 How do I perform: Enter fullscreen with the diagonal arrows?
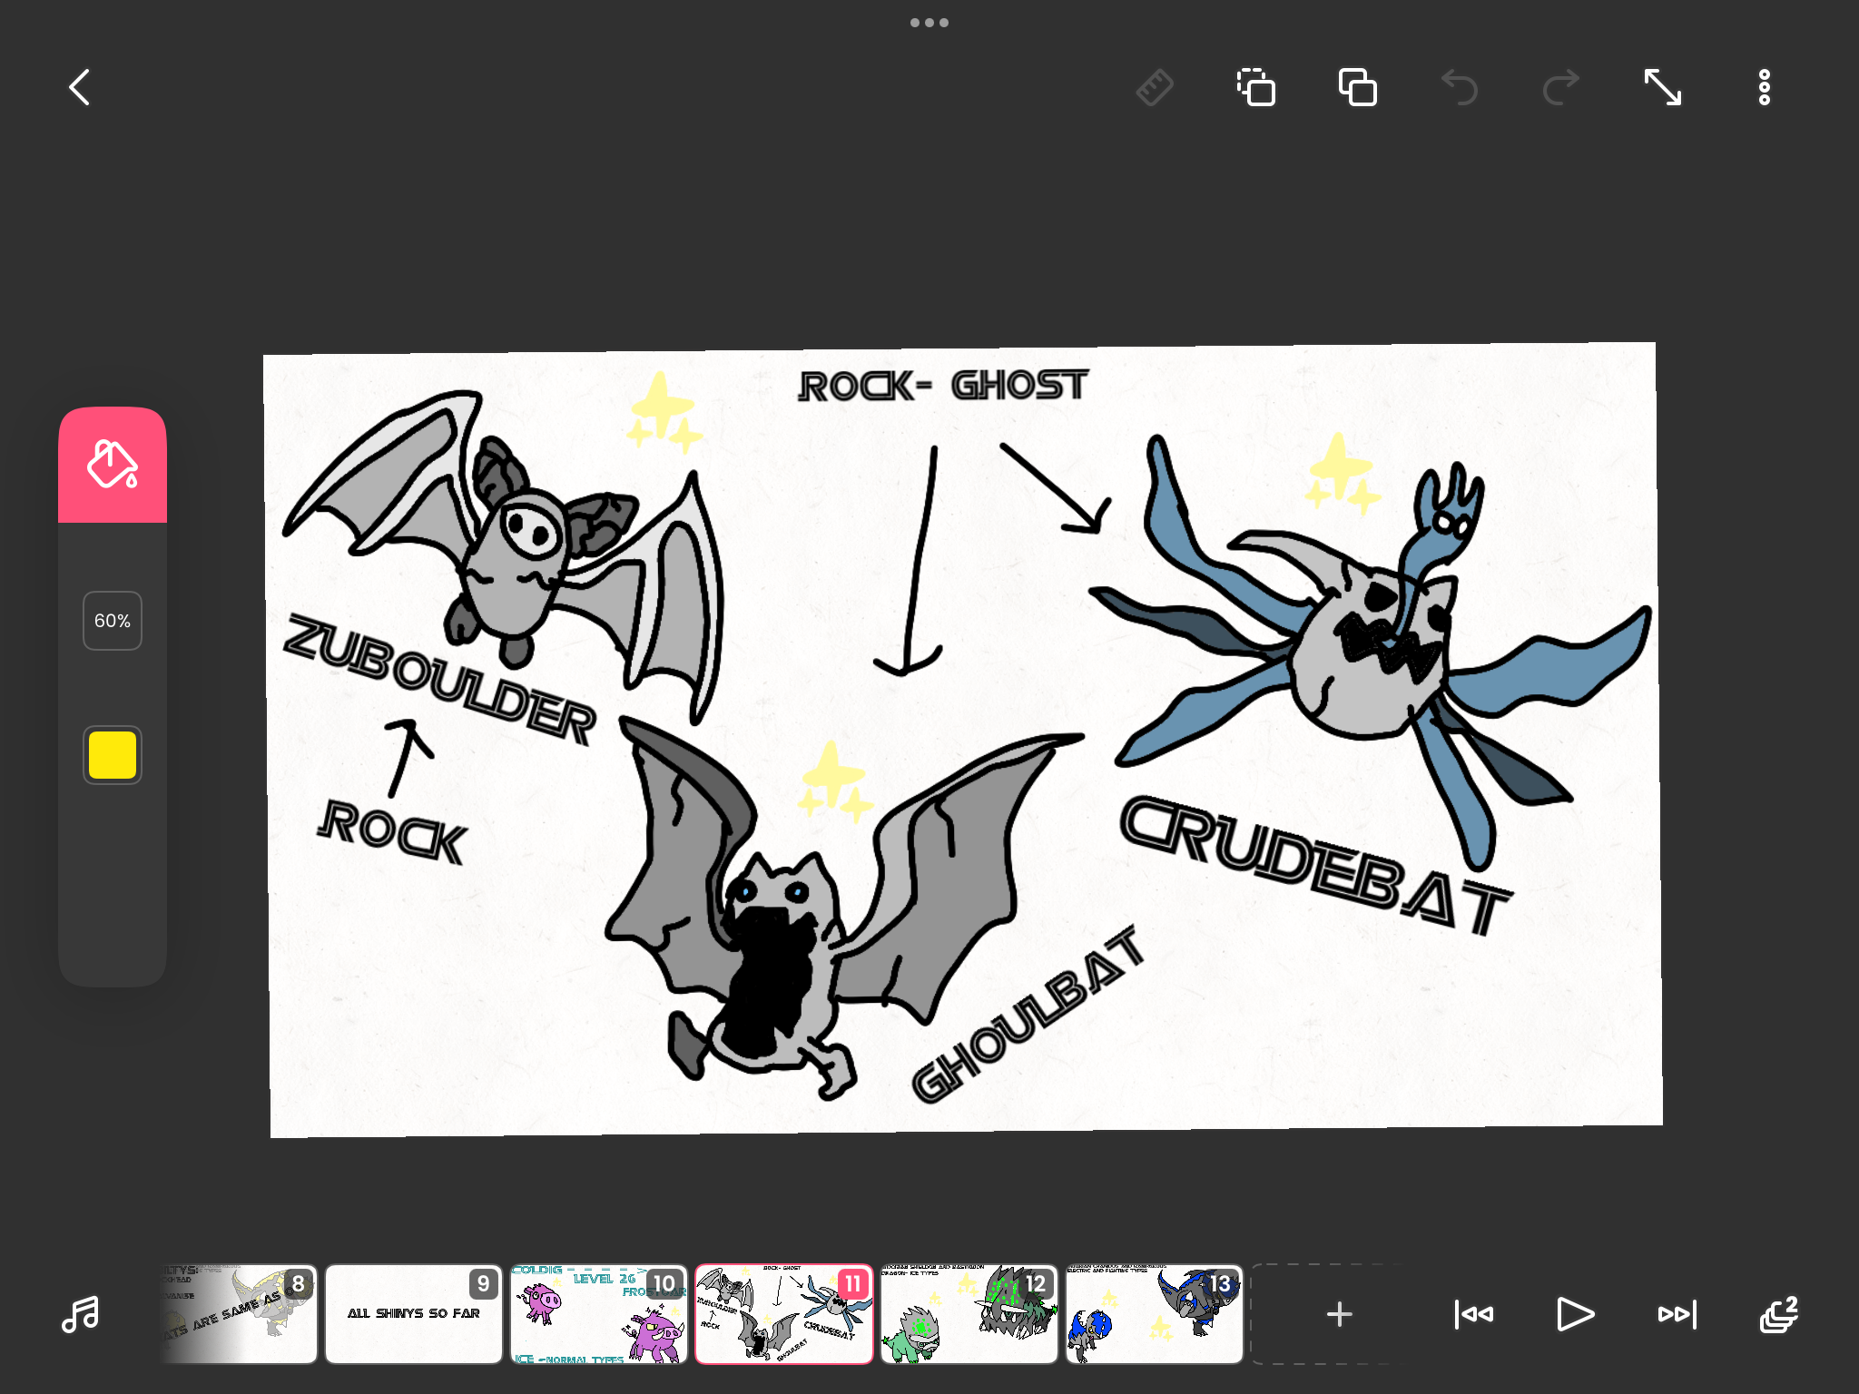tap(1663, 88)
